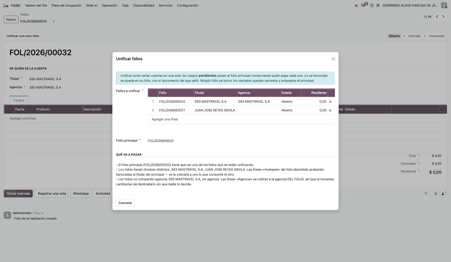Open the Disponibilidad menu
The height and width of the screenshot is (262, 451).
(x=144, y=5)
